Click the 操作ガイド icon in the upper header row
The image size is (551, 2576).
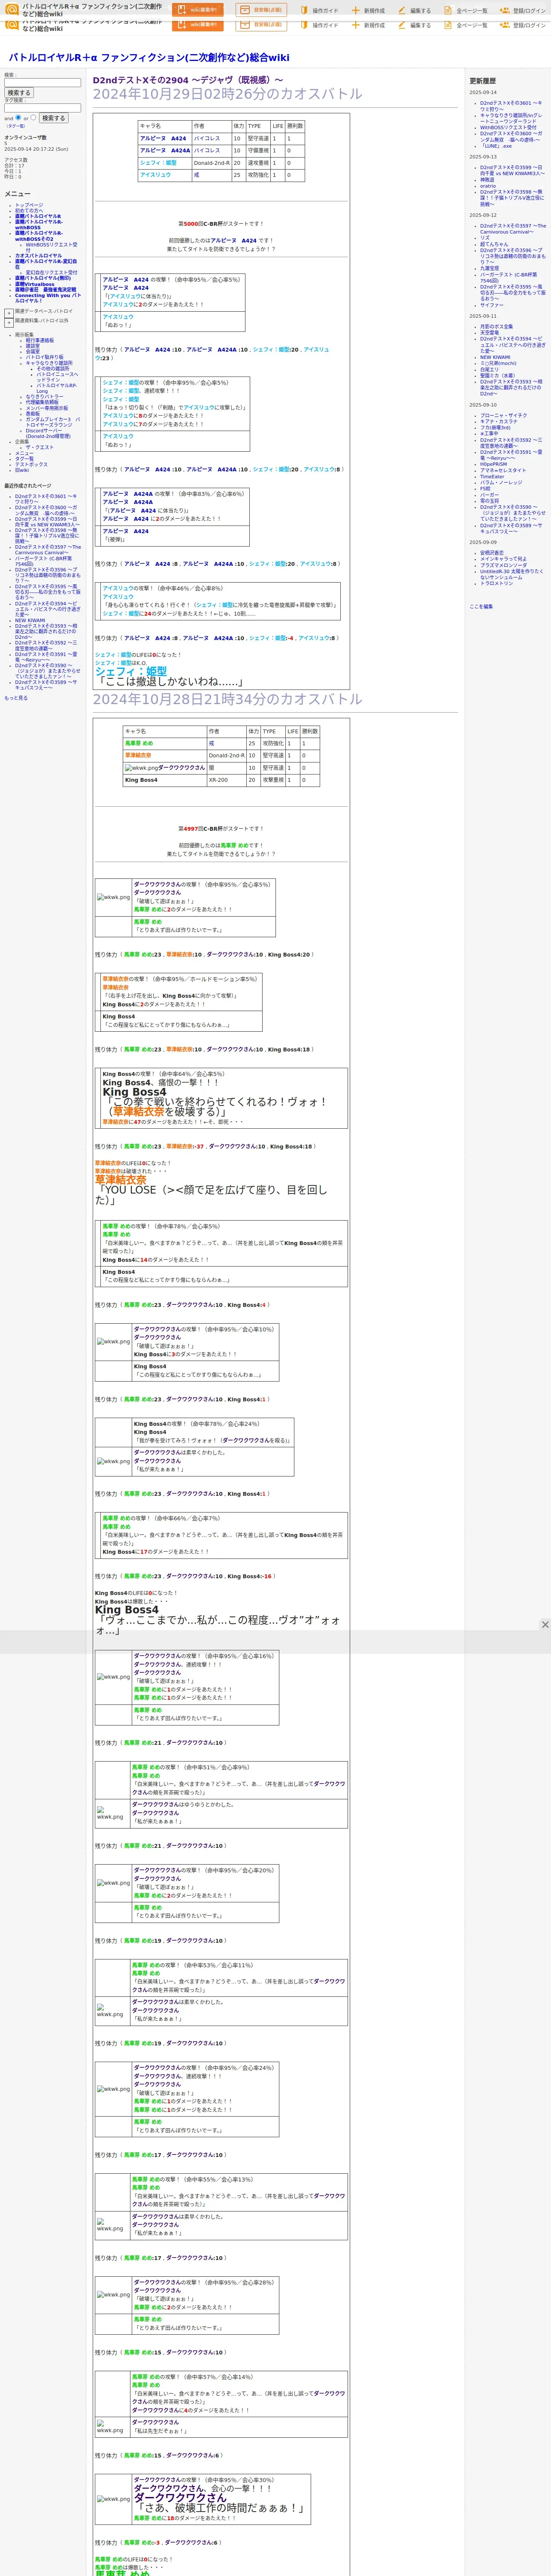pos(304,10)
